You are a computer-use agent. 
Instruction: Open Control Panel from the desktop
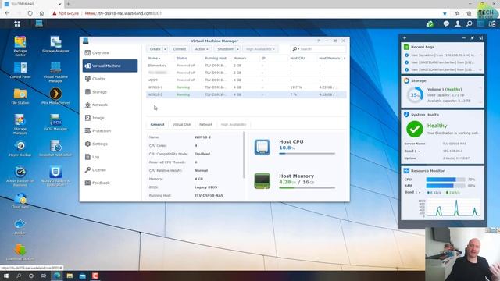[20, 70]
